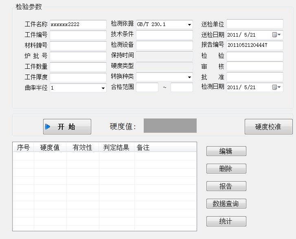Click the 合格范围 lower limit field

[147, 87]
